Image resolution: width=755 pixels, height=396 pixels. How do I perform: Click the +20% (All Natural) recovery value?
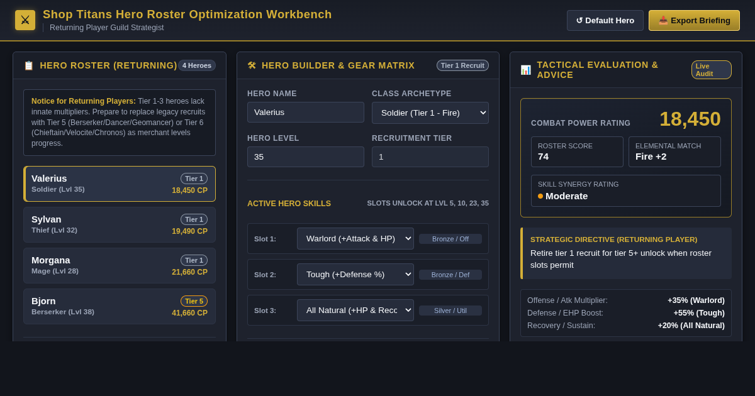[x=691, y=326]
